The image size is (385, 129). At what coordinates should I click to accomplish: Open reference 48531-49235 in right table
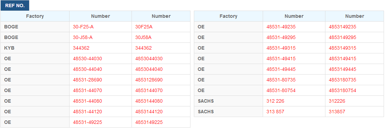(281, 27)
